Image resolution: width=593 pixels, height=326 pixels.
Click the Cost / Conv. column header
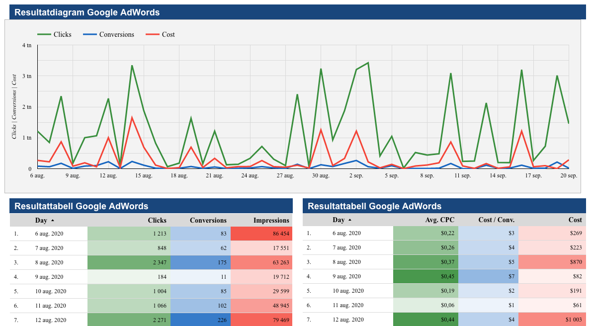[496, 220]
